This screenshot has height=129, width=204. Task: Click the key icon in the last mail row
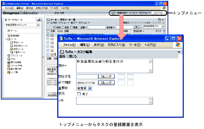click(x=55, y=54)
